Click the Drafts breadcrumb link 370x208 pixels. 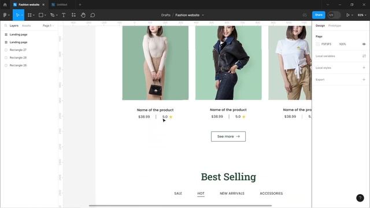point(166,15)
